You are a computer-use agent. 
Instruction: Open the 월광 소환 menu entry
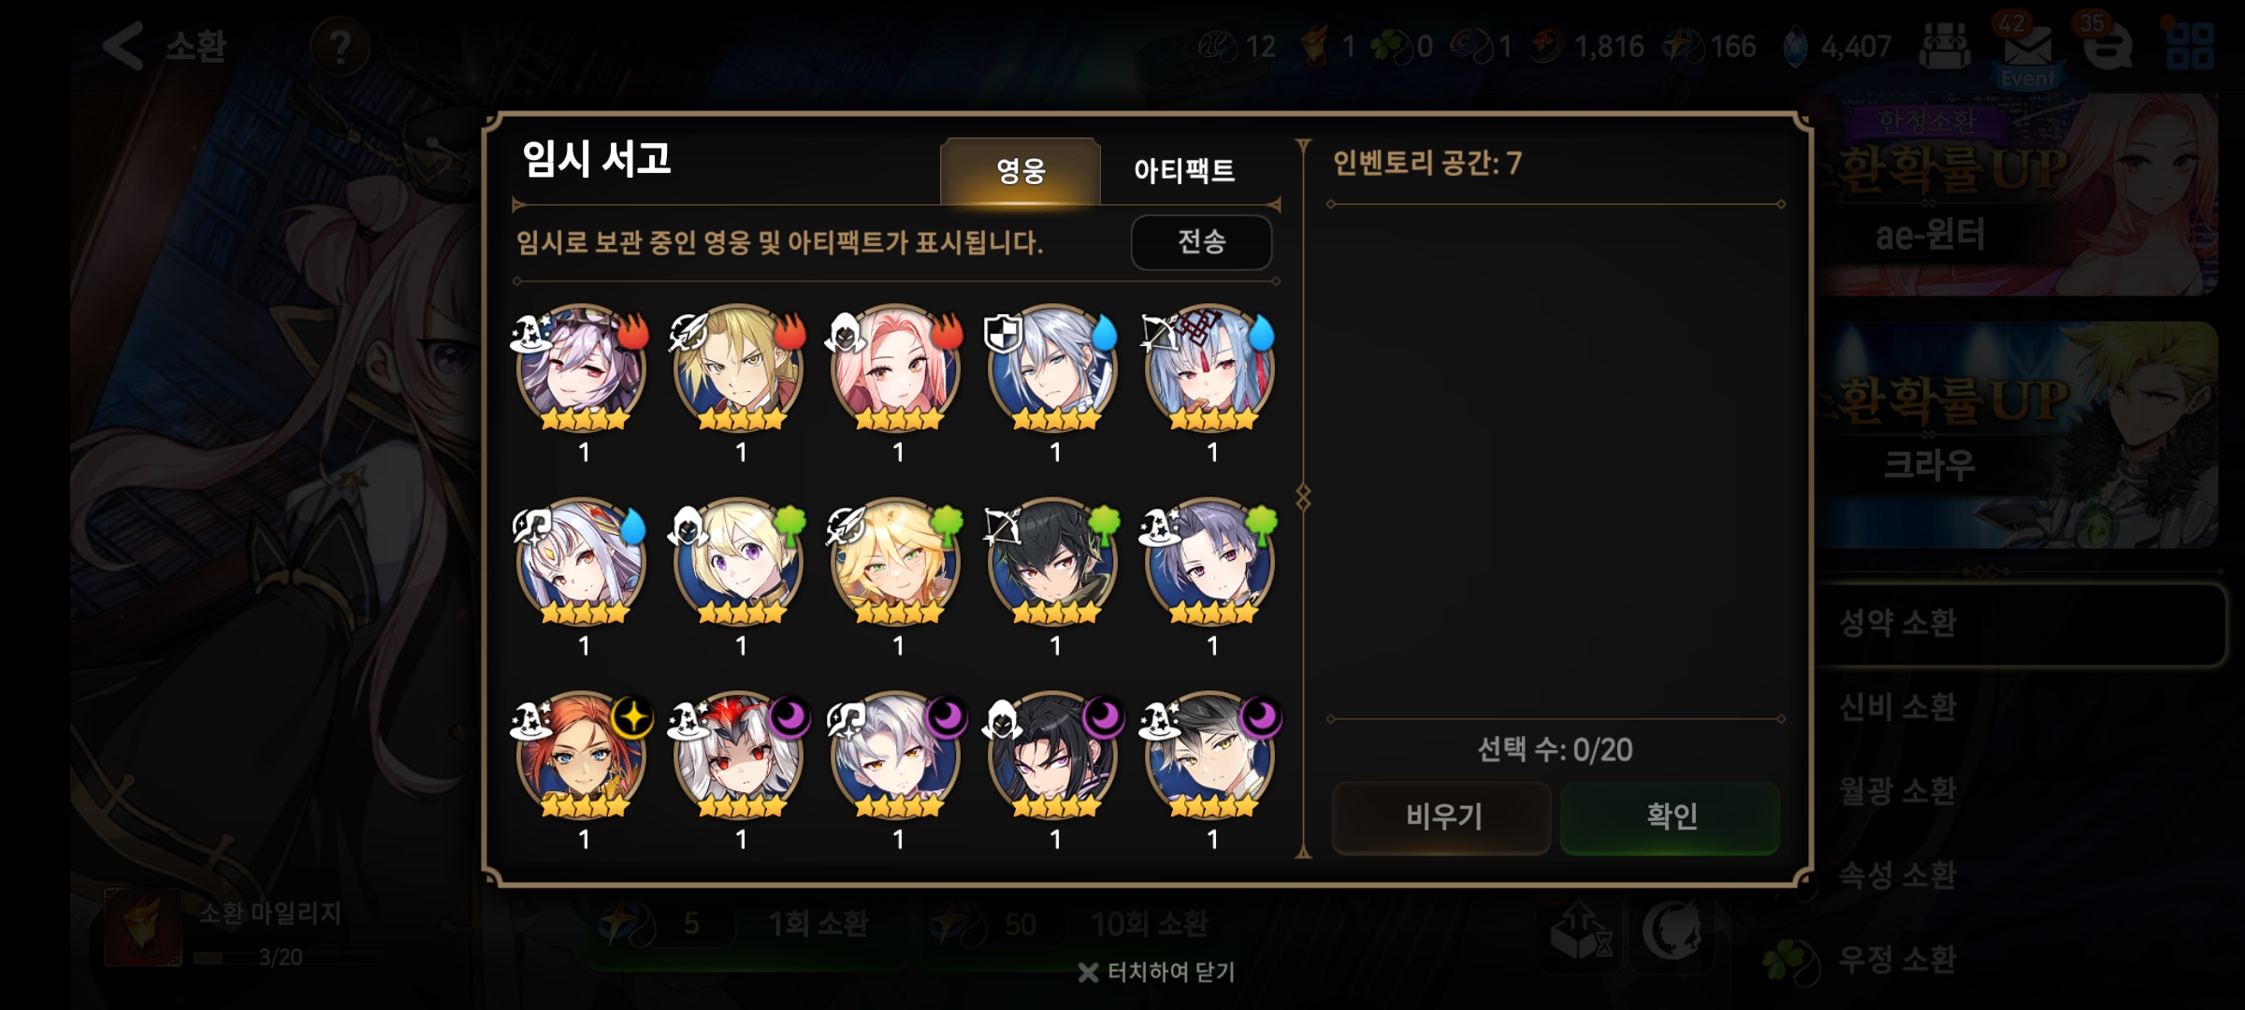click(1898, 791)
